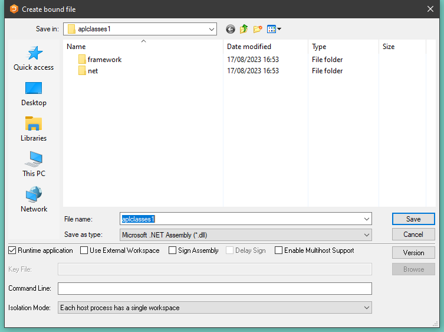Sort files by Date modified column
This screenshot has height=332, width=444.
click(x=249, y=47)
